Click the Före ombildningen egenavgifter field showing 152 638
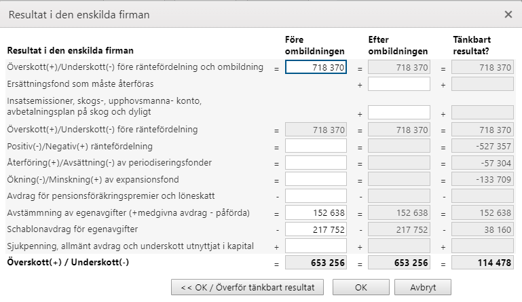Viewport: 522px width, 302px height. pyautogui.click(x=316, y=212)
